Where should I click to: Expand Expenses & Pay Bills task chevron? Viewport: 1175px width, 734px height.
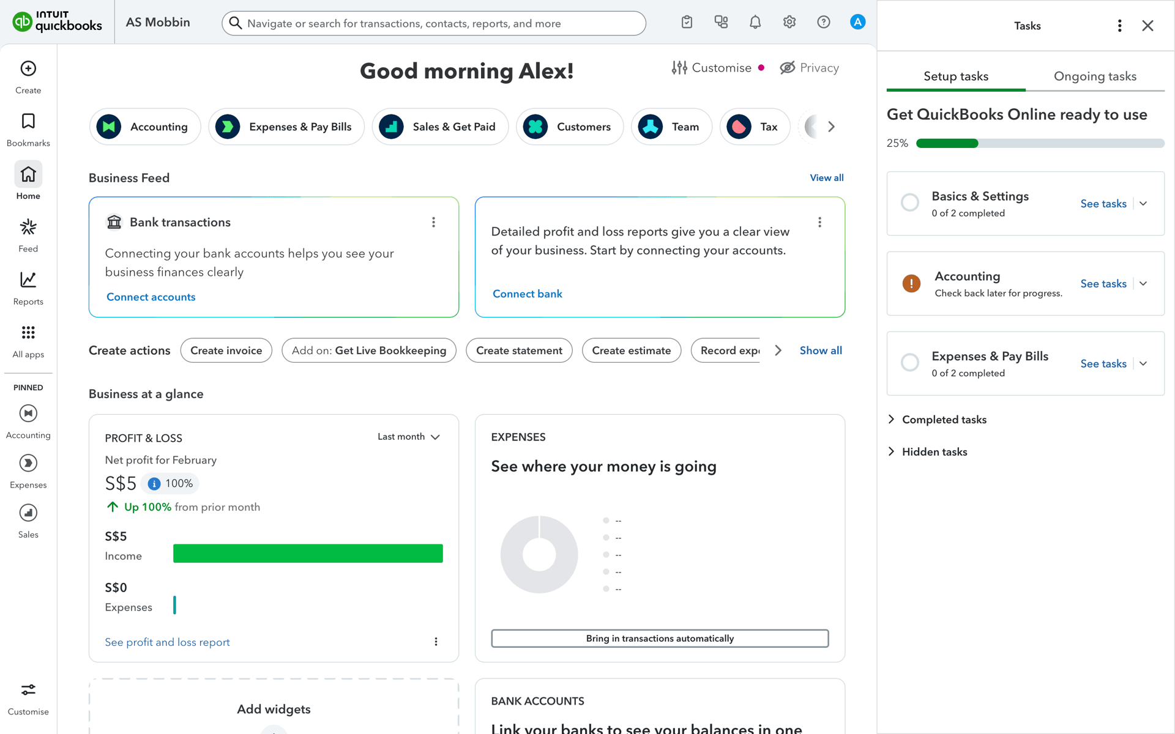(1143, 364)
